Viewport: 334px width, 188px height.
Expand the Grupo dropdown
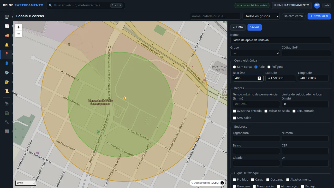point(255,53)
